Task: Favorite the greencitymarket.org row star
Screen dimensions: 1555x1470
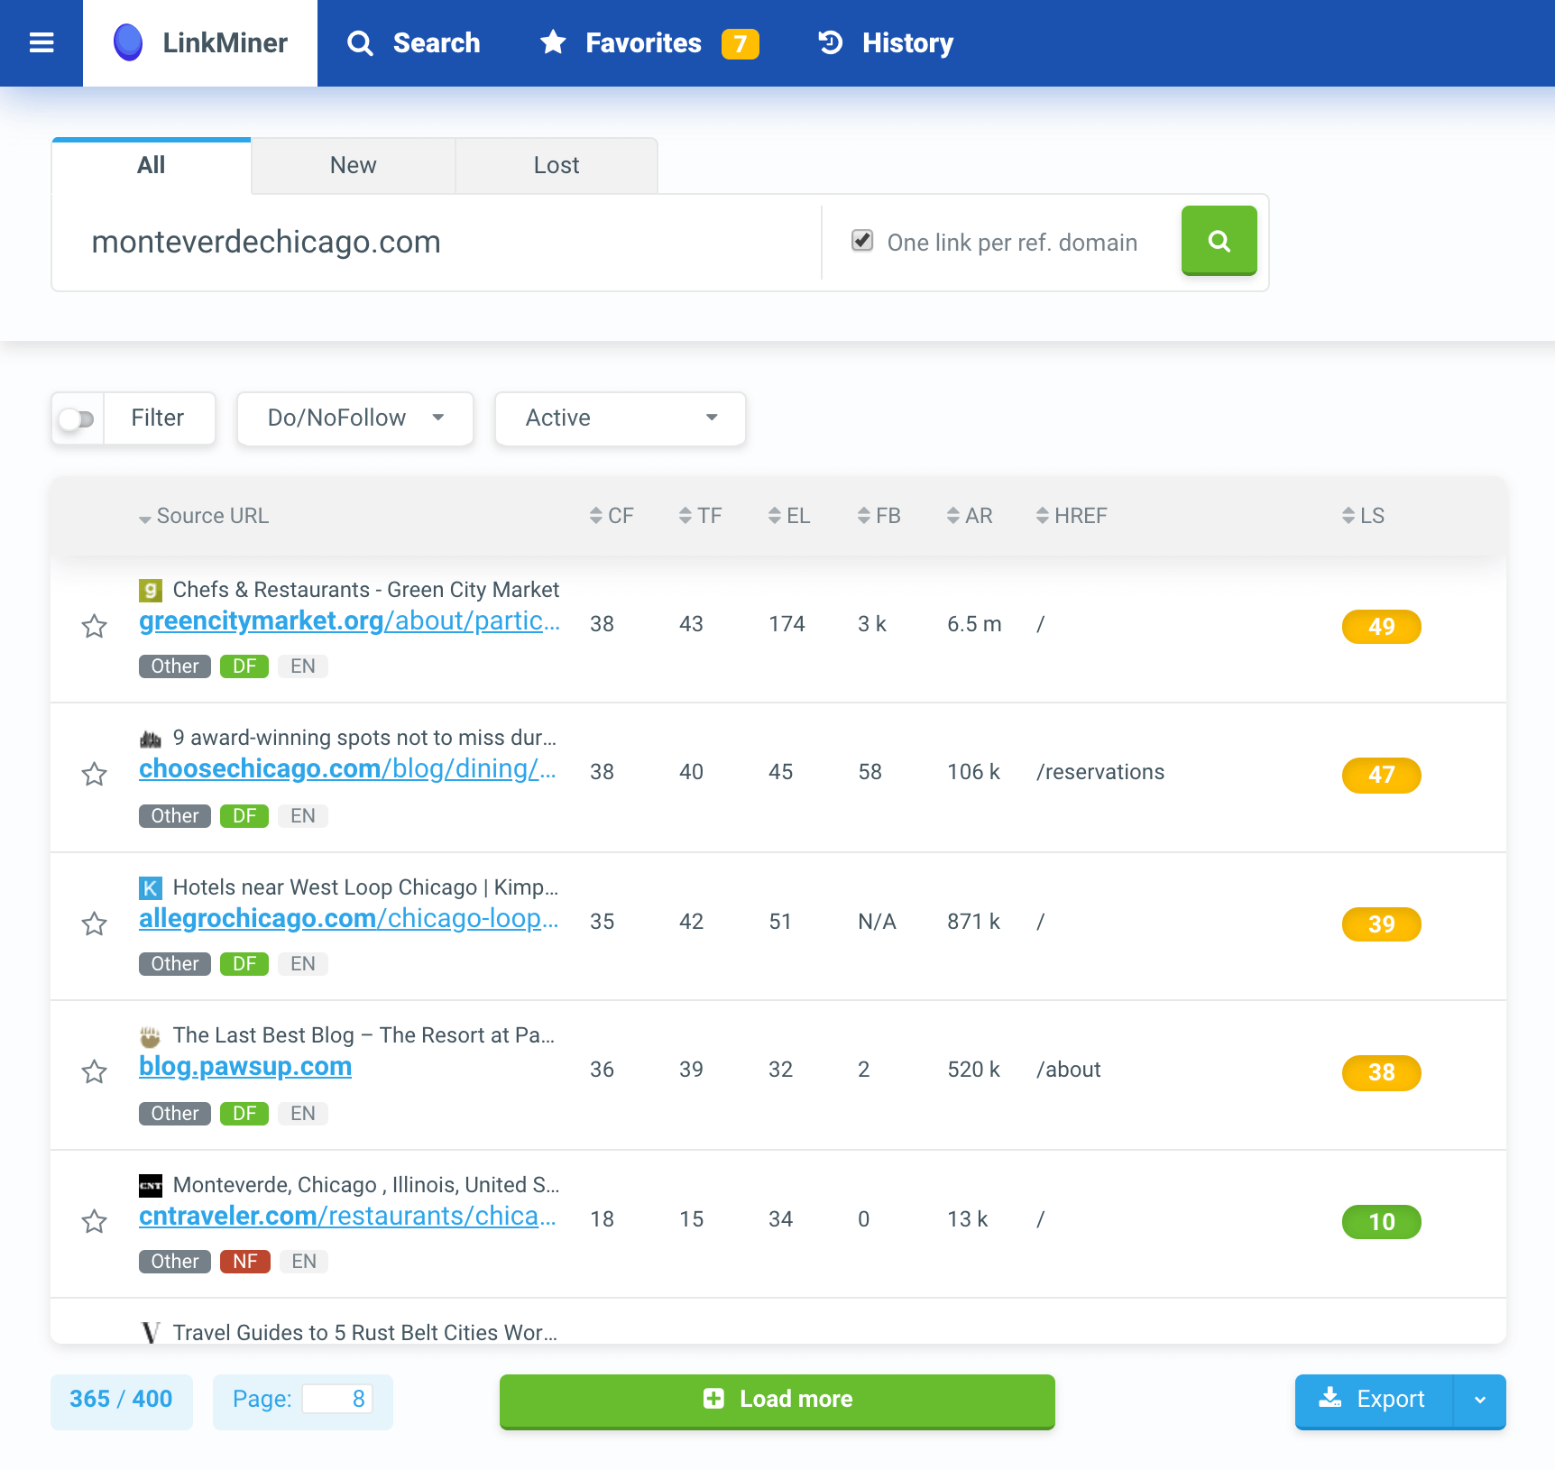Action: [x=95, y=626]
